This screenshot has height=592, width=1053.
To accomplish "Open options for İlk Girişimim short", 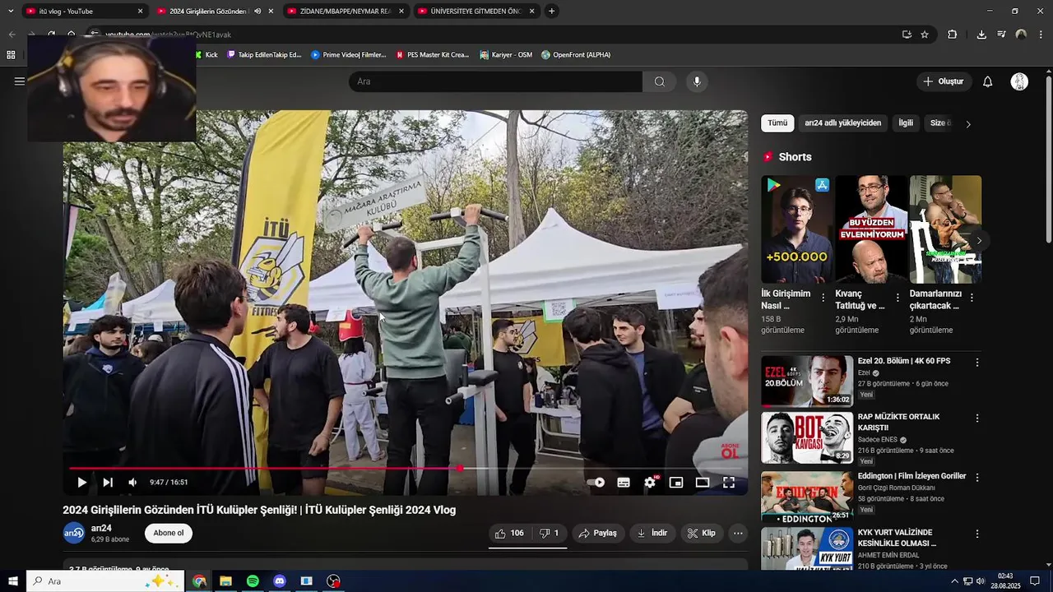I will pyautogui.click(x=823, y=298).
